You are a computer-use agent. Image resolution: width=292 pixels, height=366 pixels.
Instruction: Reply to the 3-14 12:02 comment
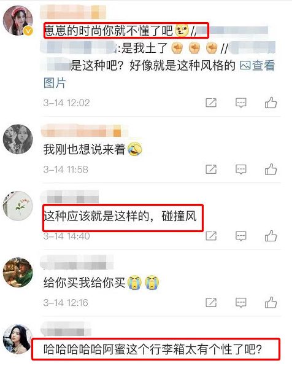click(x=241, y=103)
